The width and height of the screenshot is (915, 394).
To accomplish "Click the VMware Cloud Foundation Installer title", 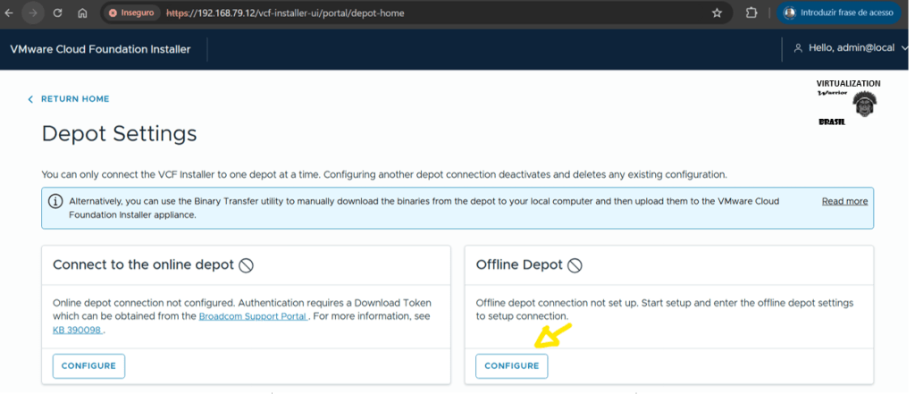I will click(x=100, y=49).
